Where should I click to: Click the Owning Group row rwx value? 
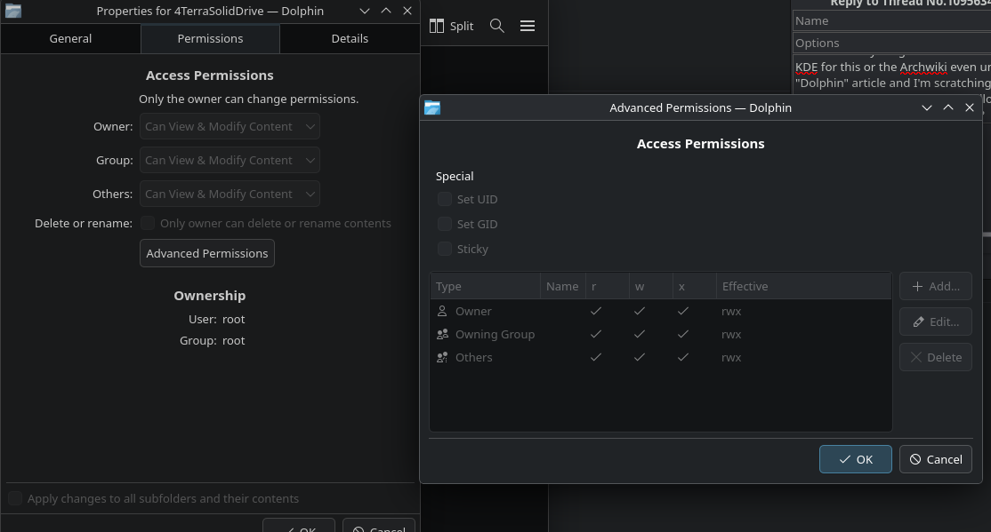[x=731, y=335]
